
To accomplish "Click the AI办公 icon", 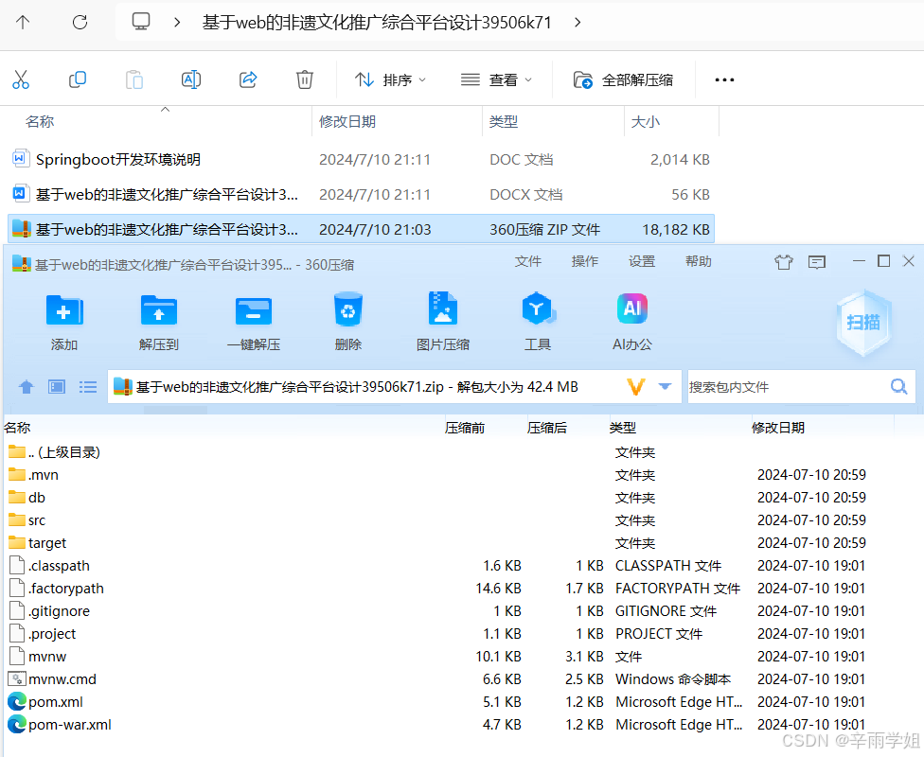I will pyautogui.click(x=631, y=322).
